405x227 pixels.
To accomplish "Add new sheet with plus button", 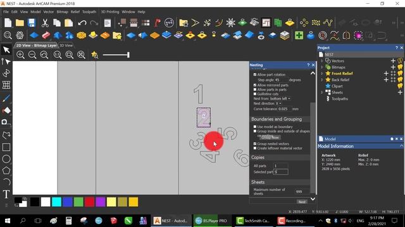I will (x=400, y=92).
